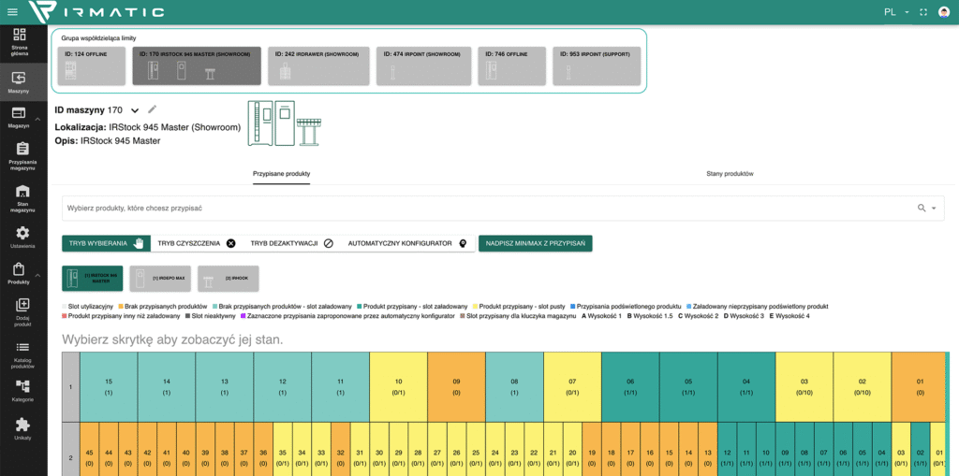The image size is (959, 476).
Task: Open Stan magazynu in the sidebar
Action: point(22,198)
